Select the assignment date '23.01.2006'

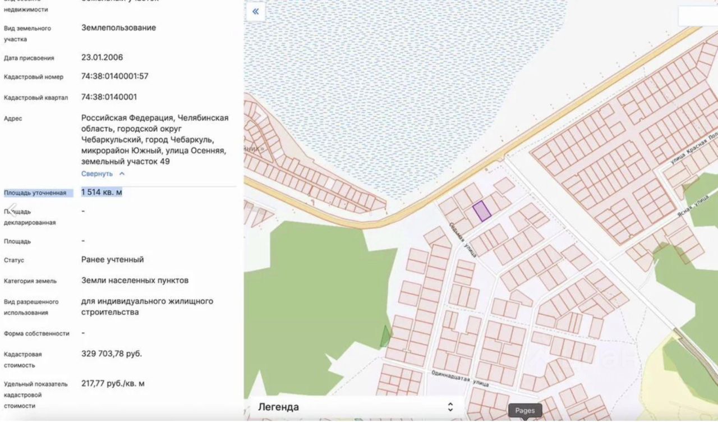(102, 57)
